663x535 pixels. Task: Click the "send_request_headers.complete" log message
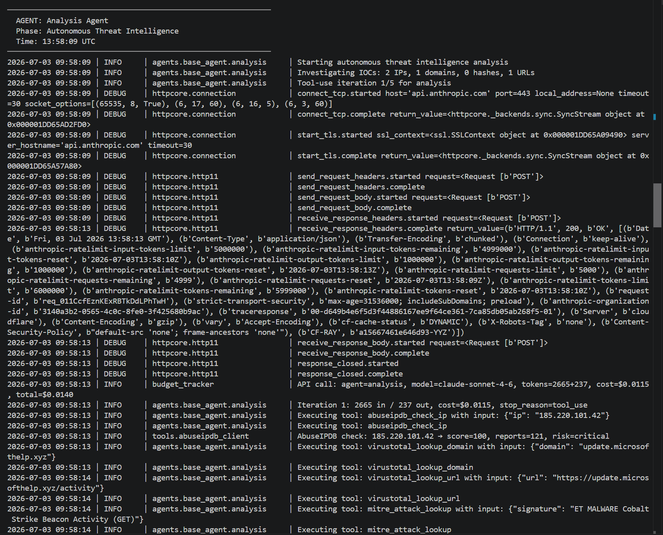[361, 187]
